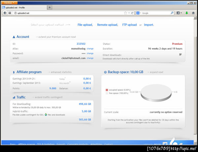Open the address bar history dropdown arrow
Image resolution: width=198 pixels, height=152 pixels.
click(129, 13)
